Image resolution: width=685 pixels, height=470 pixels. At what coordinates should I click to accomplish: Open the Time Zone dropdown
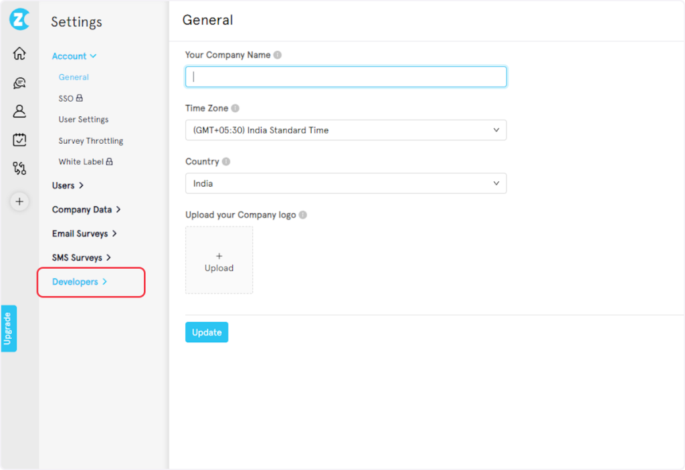pyautogui.click(x=345, y=130)
